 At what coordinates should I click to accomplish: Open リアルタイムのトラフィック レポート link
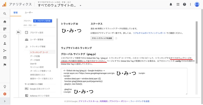[x=149, y=33]
